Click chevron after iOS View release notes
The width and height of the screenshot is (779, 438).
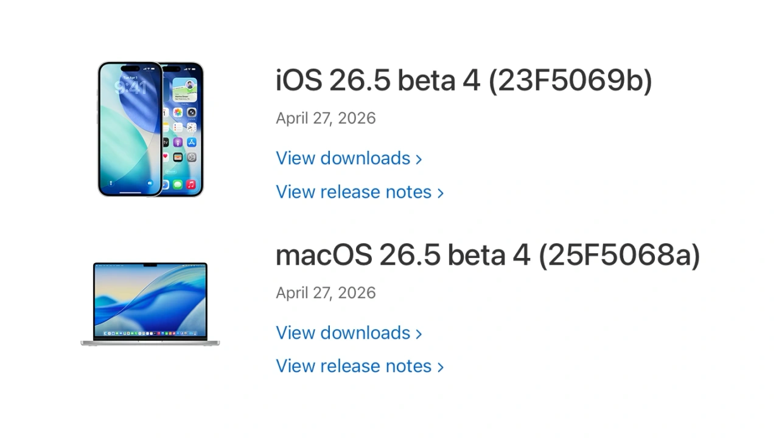pyautogui.click(x=441, y=193)
